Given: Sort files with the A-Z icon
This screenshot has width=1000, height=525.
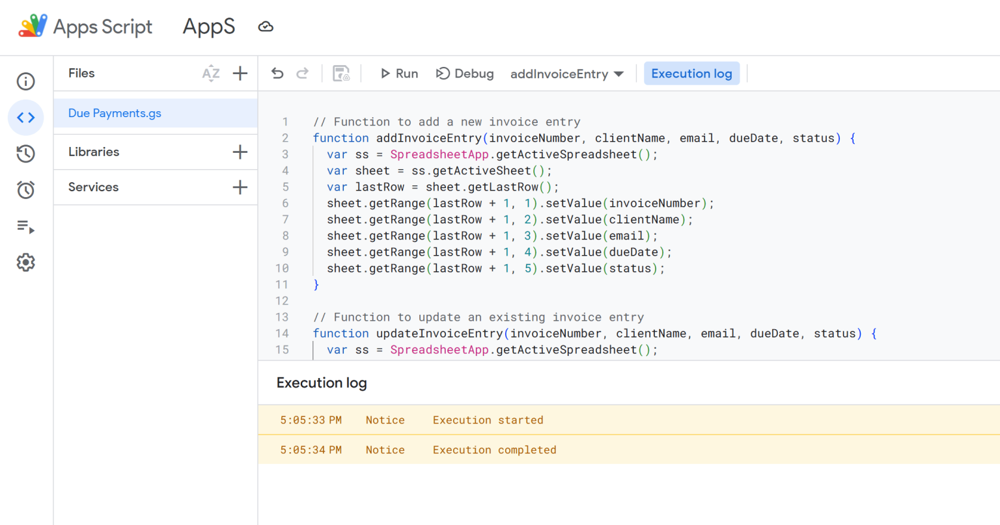Looking at the screenshot, I should click(211, 73).
